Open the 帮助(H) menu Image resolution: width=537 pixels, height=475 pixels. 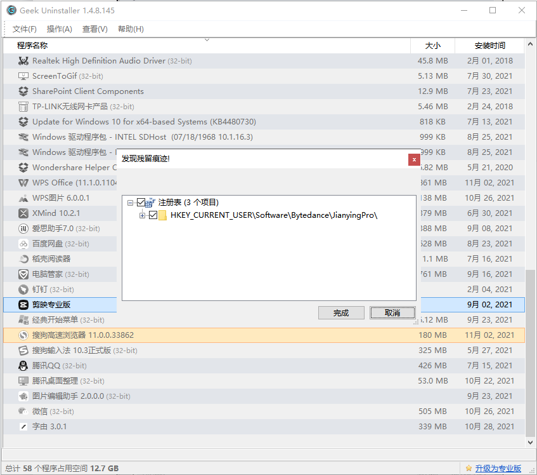(131, 29)
